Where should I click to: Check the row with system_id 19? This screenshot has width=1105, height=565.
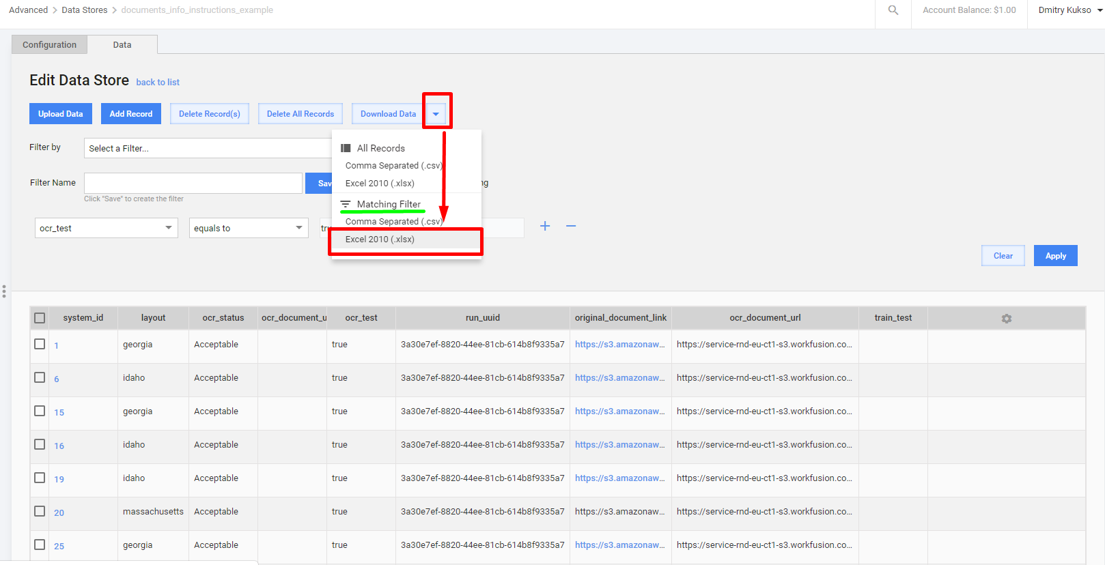[40, 478]
